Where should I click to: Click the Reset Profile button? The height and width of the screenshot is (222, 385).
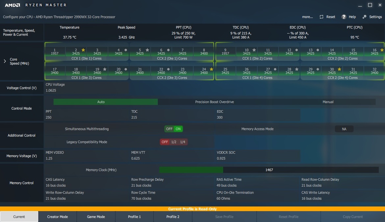pos(289,217)
